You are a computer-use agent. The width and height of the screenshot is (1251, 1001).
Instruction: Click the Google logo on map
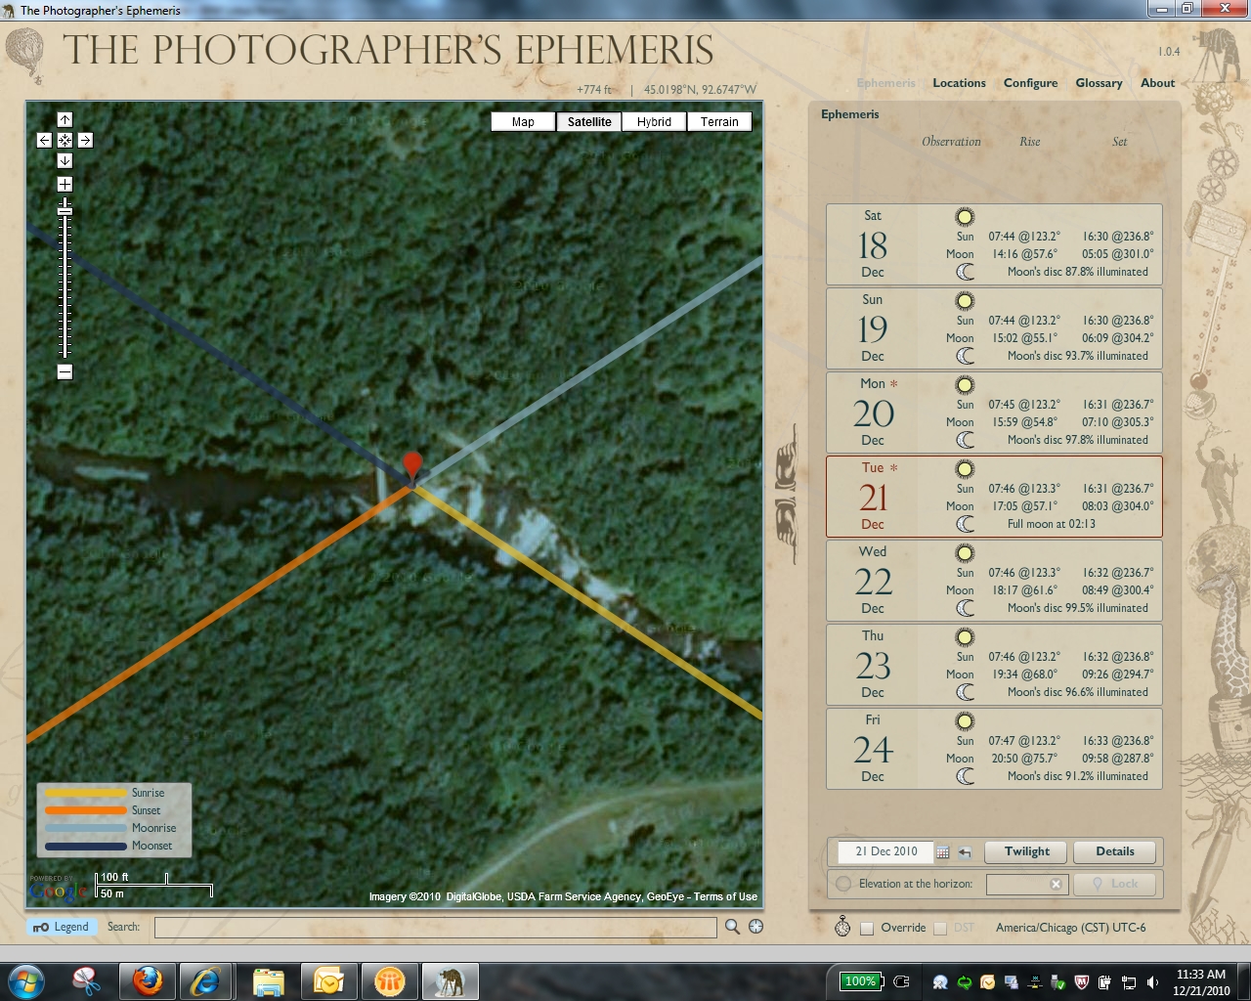pos(57,890)
